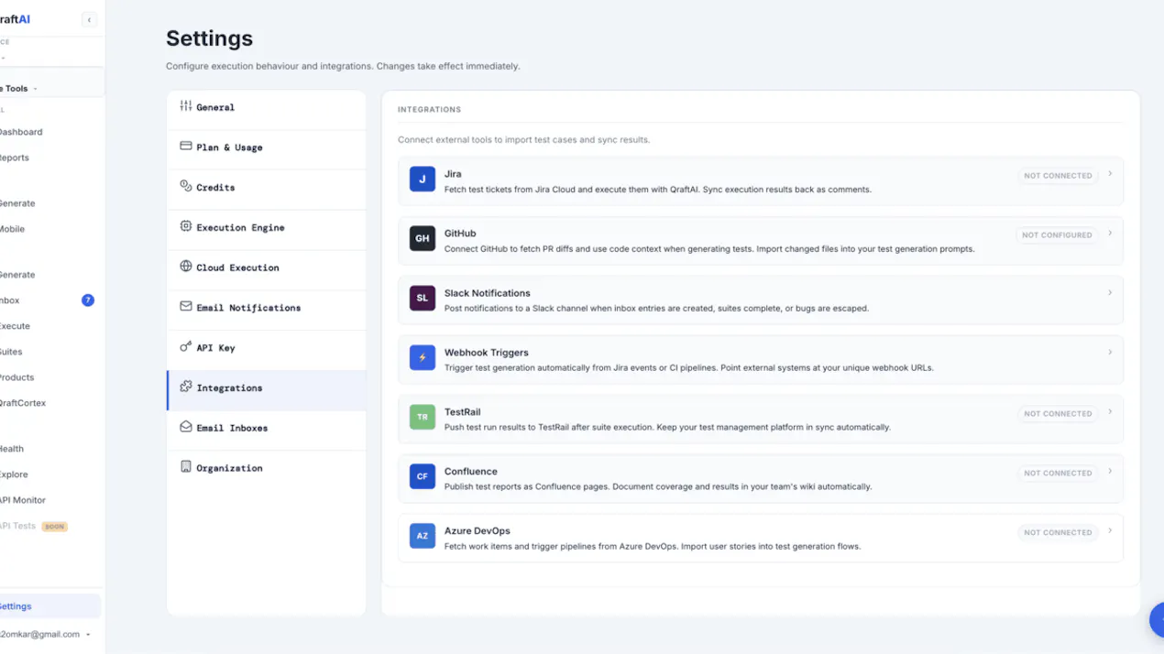Image resolution: width=1164 pixels, height=654 pixels.
Task: Click Azure DevOps NOT CONNECTED badge
Action: 1058,532
